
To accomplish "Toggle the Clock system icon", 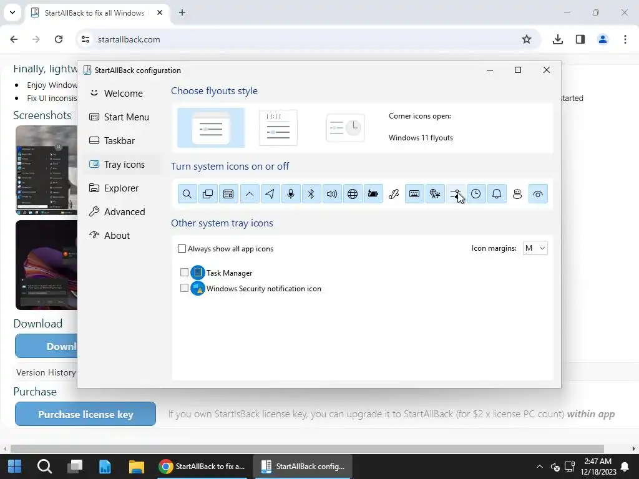I will pyautogui.click(x=476, y=194).
